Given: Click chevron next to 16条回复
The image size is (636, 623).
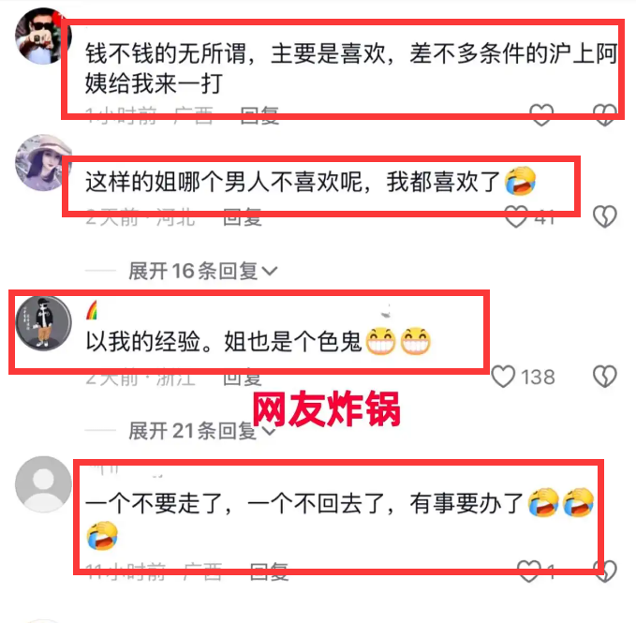Looking at the screenshot, I should pos(270,271).
